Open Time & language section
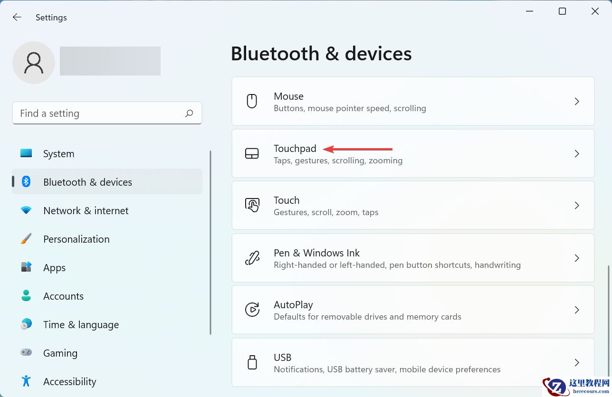612x397 pixels. [x=81, y=325]
